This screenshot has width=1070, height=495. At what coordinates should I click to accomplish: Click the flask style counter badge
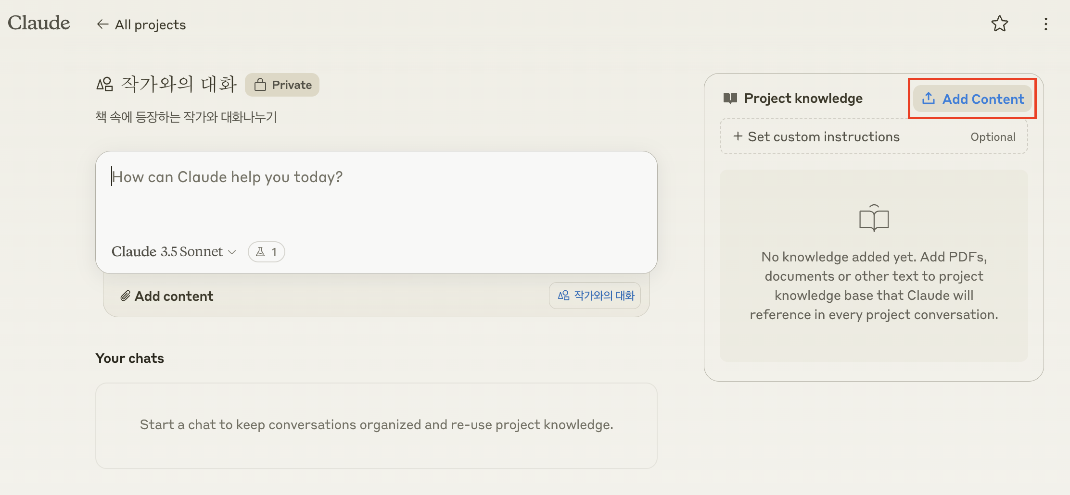click(266, 252)
